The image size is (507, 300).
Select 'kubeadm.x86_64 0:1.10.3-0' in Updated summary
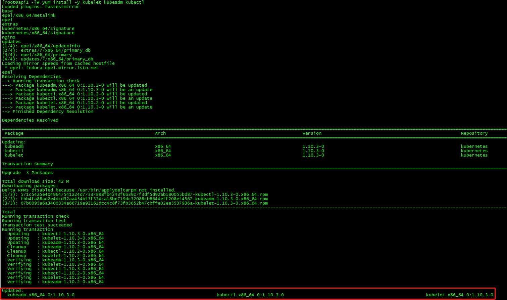(x=41, y=295)
